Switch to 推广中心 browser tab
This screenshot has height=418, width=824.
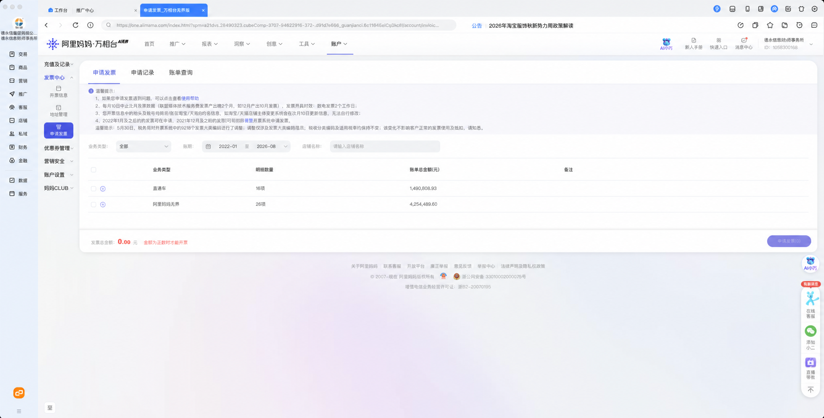[85, 10]
